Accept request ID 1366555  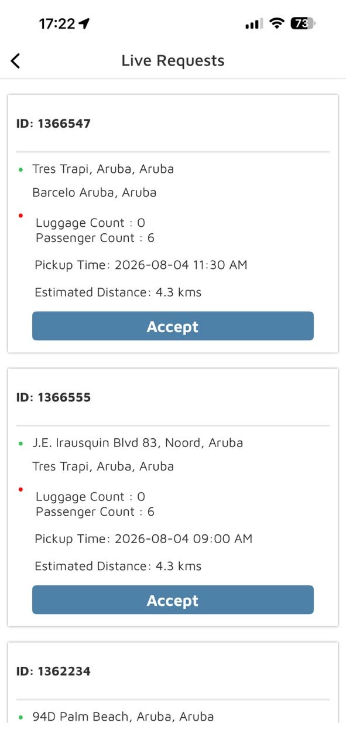click(x=173, y=599)
